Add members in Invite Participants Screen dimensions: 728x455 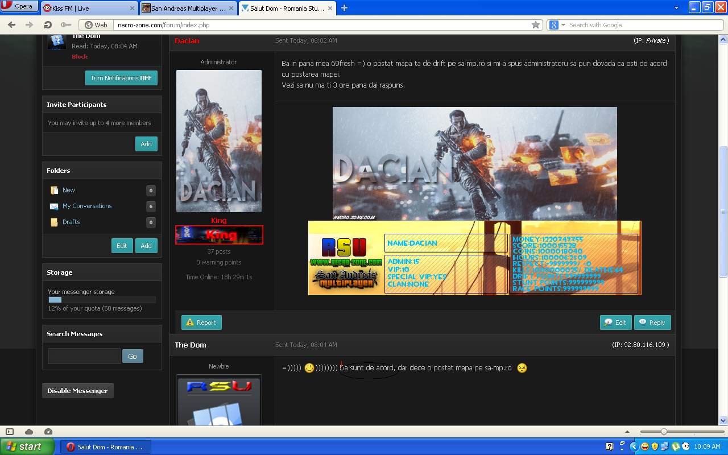pos(146,144)
